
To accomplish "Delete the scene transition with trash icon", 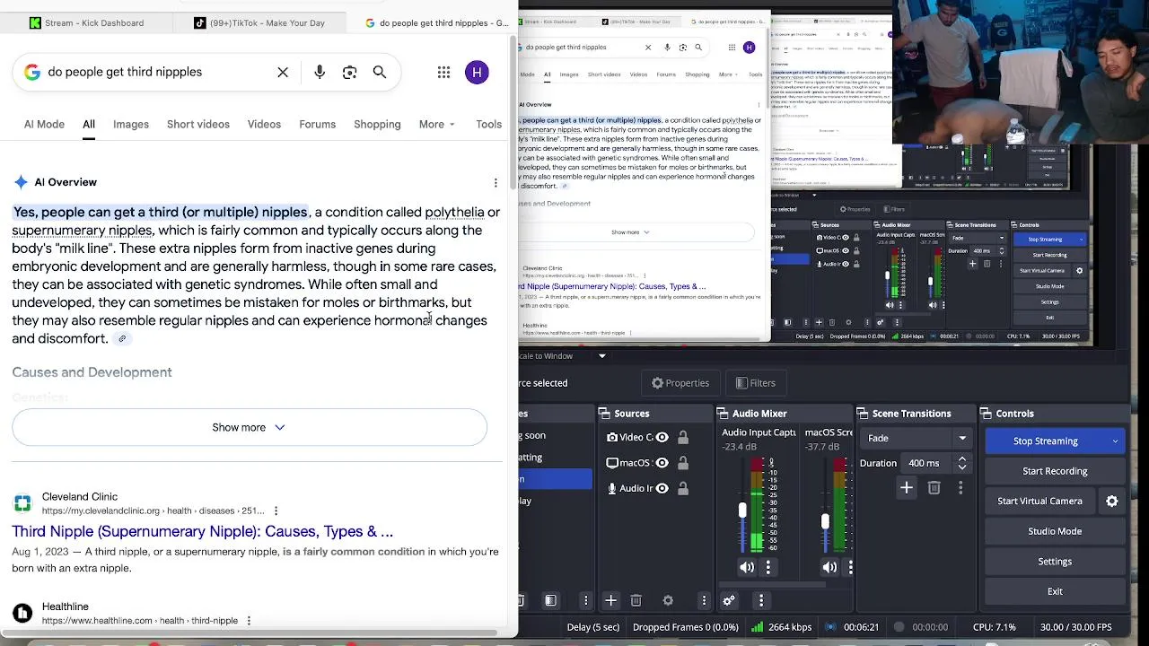I will pyautogui.click(x=934, y=487).
